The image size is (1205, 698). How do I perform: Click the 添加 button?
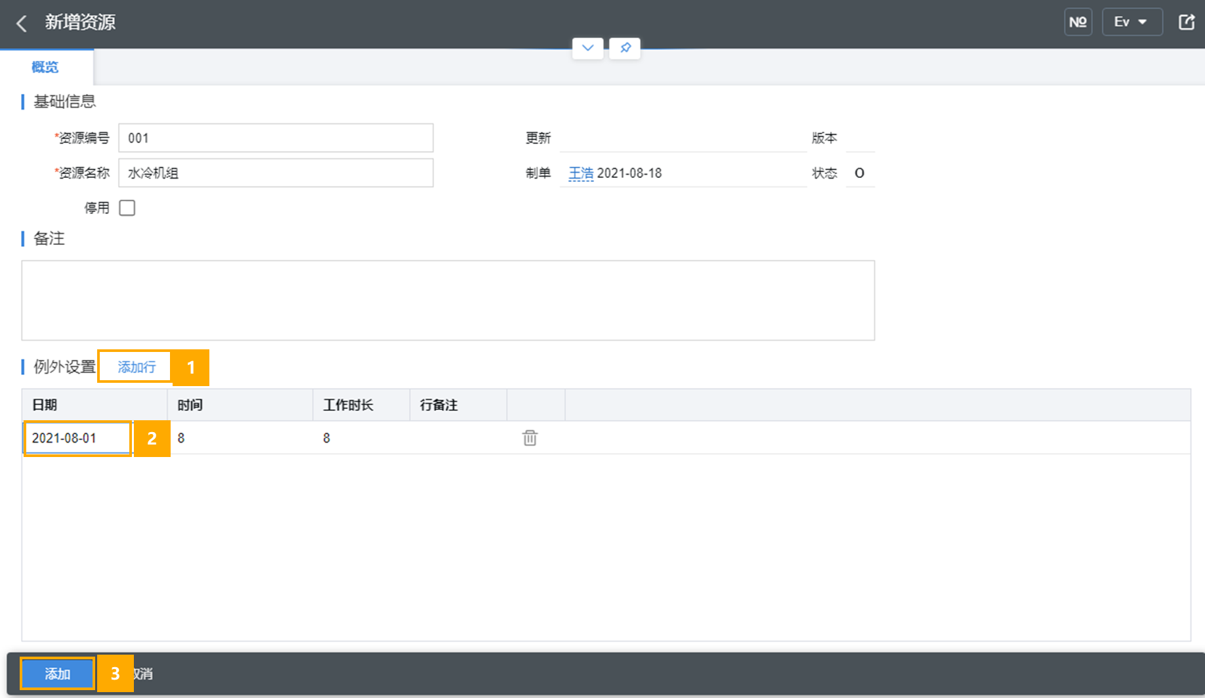[58, 674]
